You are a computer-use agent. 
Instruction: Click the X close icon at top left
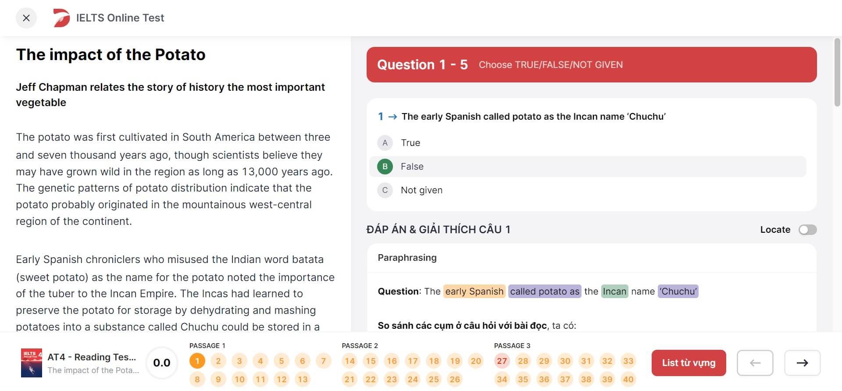tap(26, 18)
